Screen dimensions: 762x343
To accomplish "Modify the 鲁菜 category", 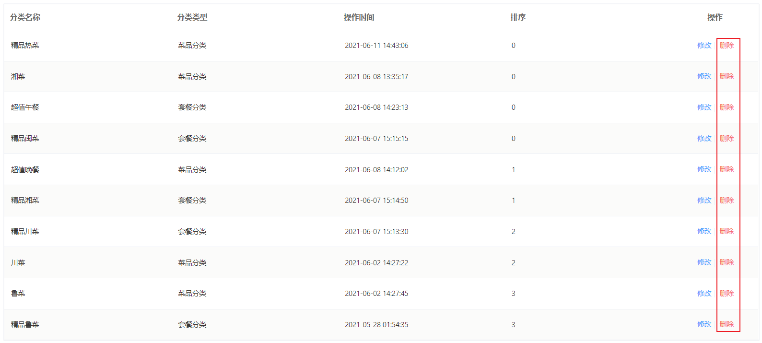I will (704, 294).
